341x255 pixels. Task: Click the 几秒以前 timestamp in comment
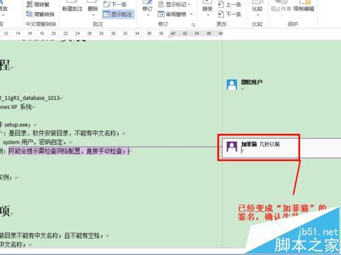click(269, 144)
